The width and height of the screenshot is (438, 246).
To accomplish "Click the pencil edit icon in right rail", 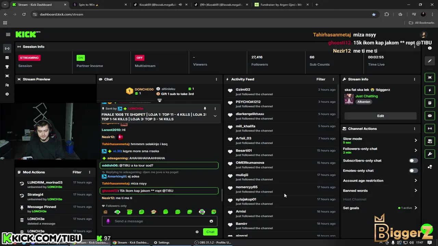I will pos(430,61).
